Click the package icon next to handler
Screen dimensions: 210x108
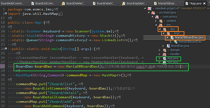pyautogui.click(x=164, y=54)
